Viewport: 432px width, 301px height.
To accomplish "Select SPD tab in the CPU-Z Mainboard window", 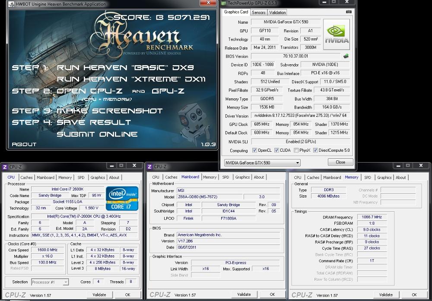I will pyautogui.click(x=226, y=177).
